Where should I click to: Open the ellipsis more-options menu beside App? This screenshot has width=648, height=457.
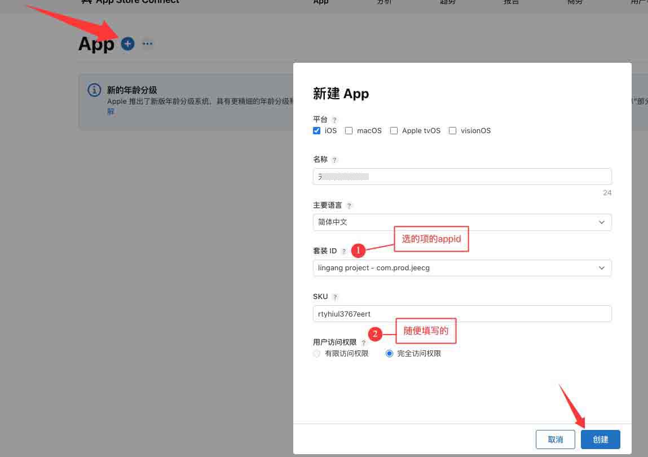[x=147, y=43]
